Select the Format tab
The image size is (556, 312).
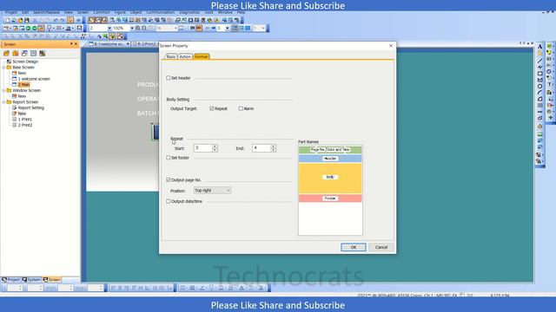[x=202, y=56]
